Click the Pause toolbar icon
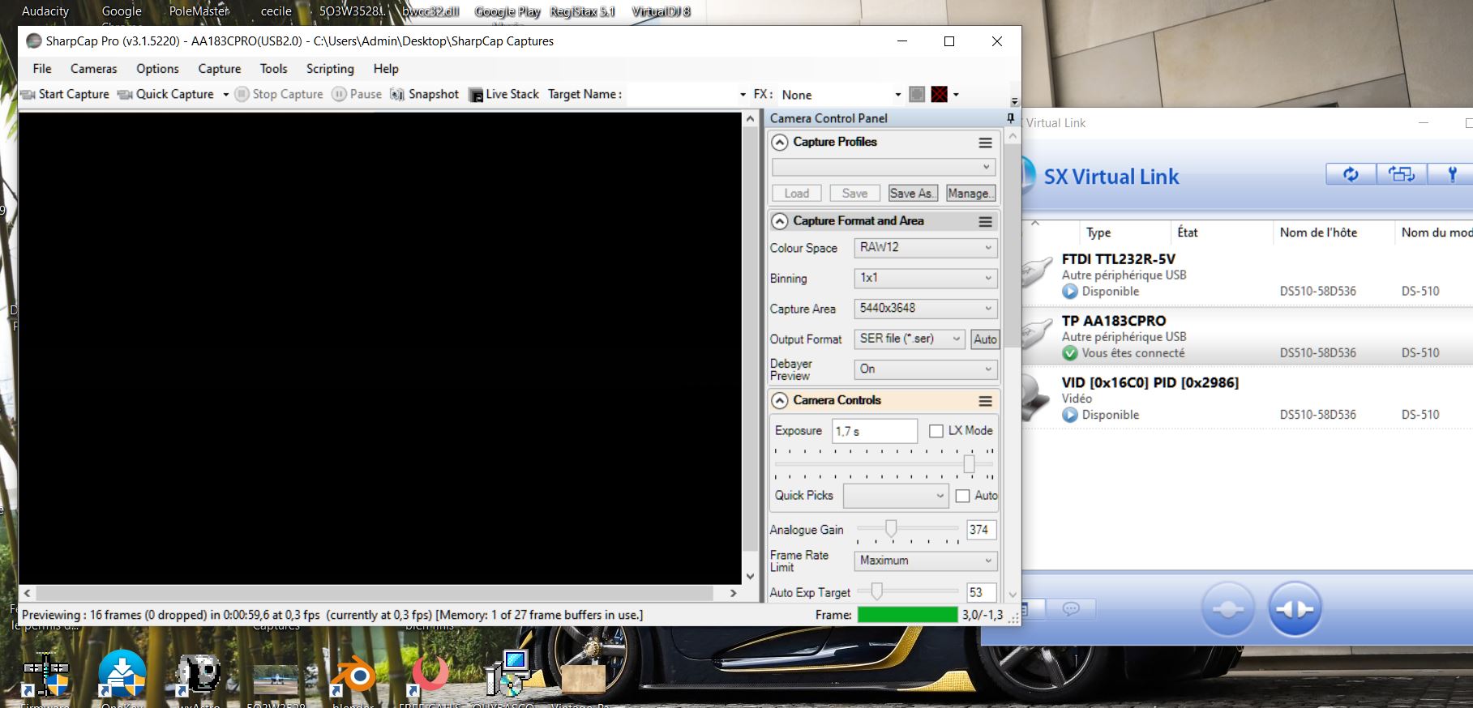 tap(339, 94)
